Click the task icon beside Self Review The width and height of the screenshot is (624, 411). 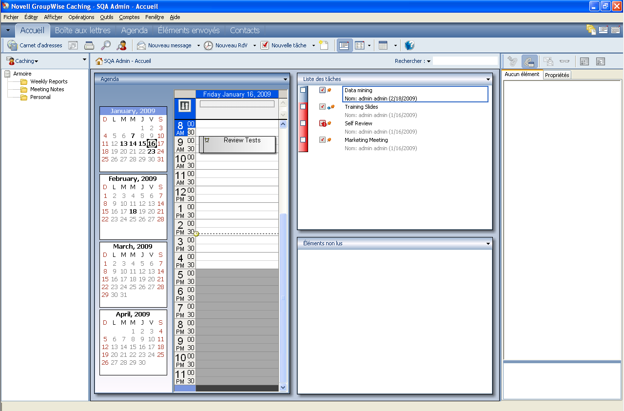323,123
